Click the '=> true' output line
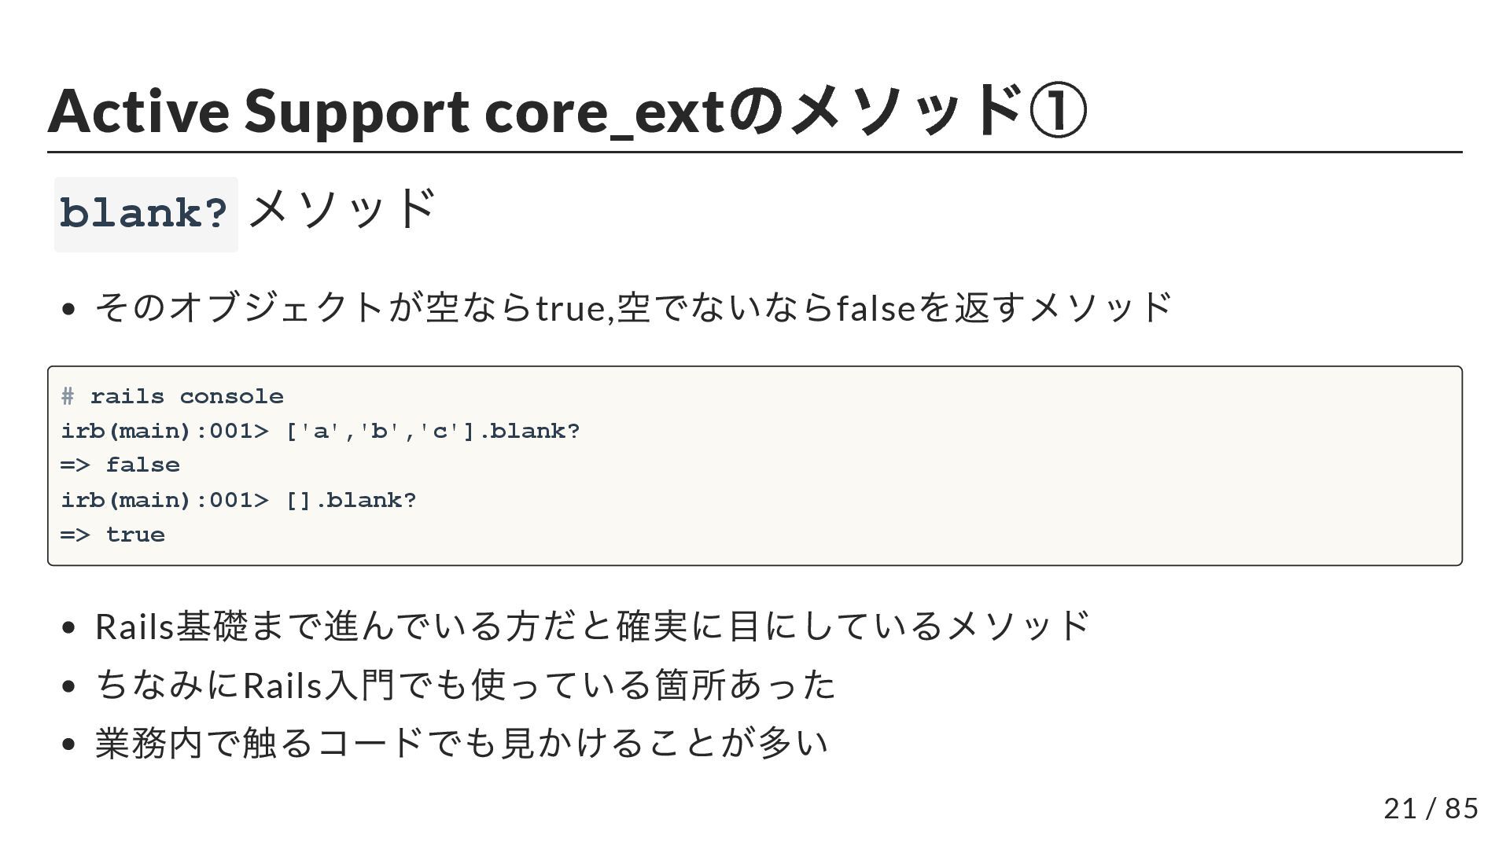The height and width of the screenshot is (849, 1510). point(112,535)
